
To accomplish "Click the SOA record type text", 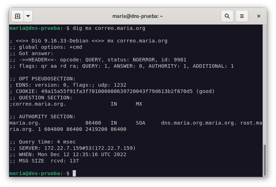I will click(140, 123).
